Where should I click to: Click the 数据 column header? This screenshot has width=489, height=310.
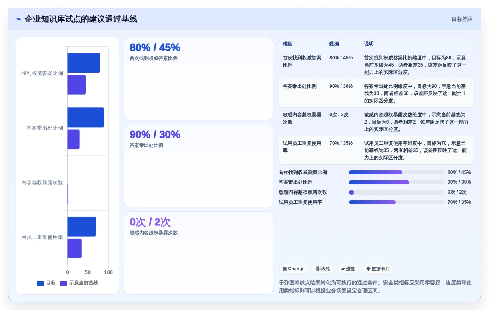pos(334,44)
